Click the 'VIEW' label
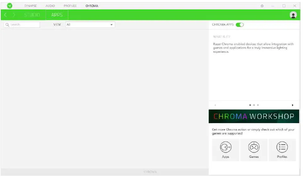 57,25
